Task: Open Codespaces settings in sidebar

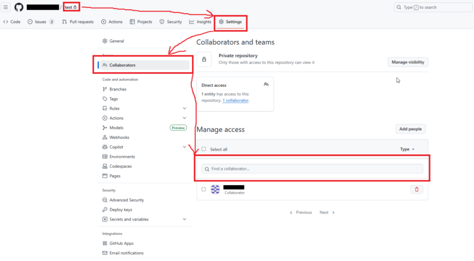Action: tap(120, 166)
